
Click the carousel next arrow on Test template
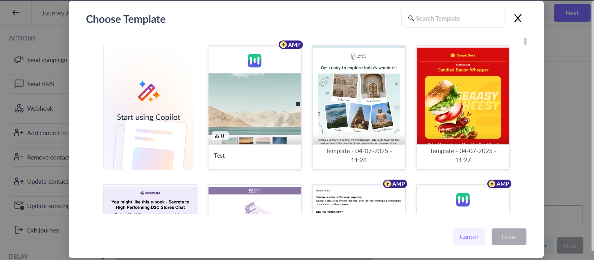point(298,104)
